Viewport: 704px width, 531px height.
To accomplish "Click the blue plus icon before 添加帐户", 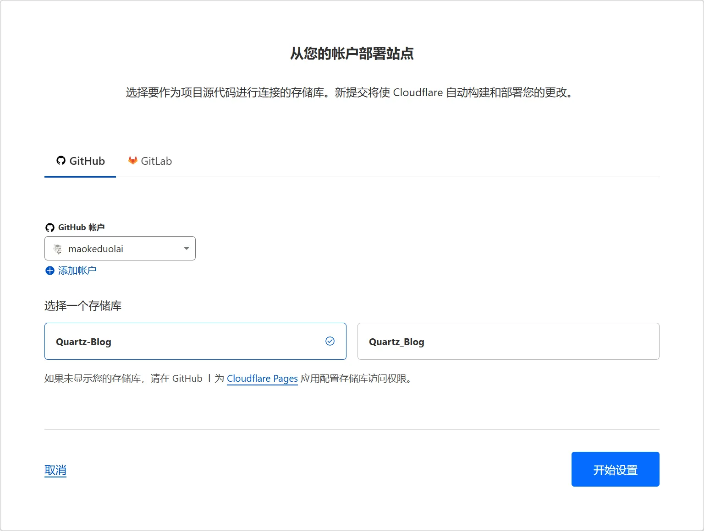I will coord(49,271).
